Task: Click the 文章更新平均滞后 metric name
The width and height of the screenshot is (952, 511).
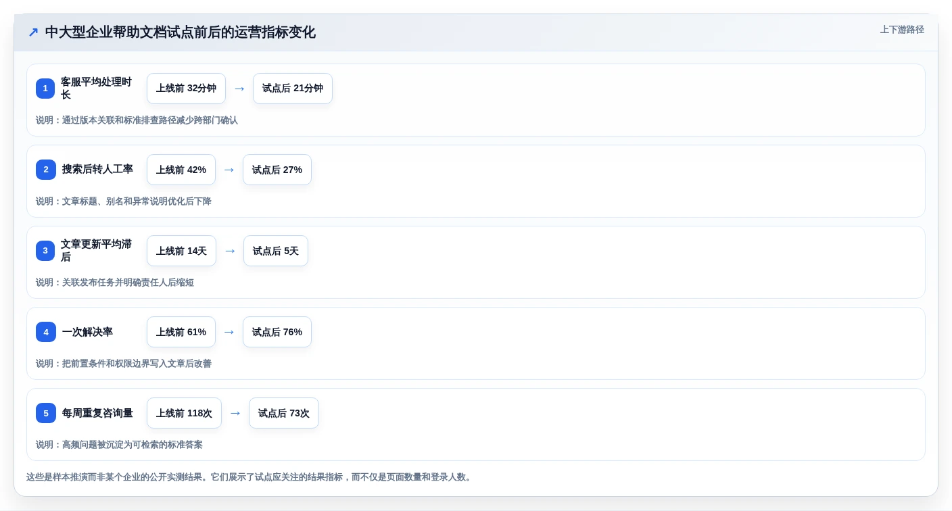Action: coord(96,251)
